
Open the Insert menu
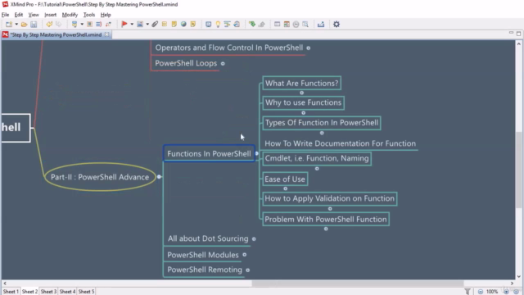click(51, 15)
